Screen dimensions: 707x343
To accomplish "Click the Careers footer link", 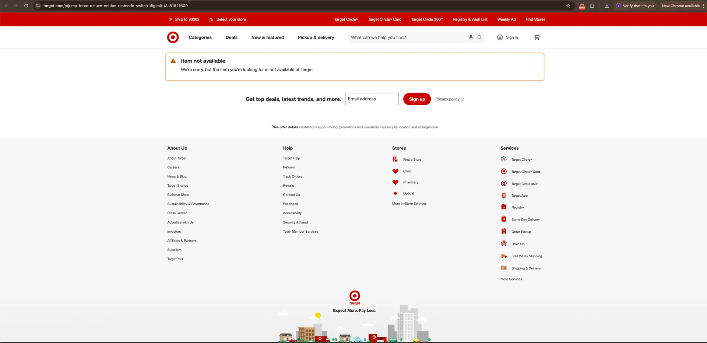I will pyautogui.click(x=173, y=167).
